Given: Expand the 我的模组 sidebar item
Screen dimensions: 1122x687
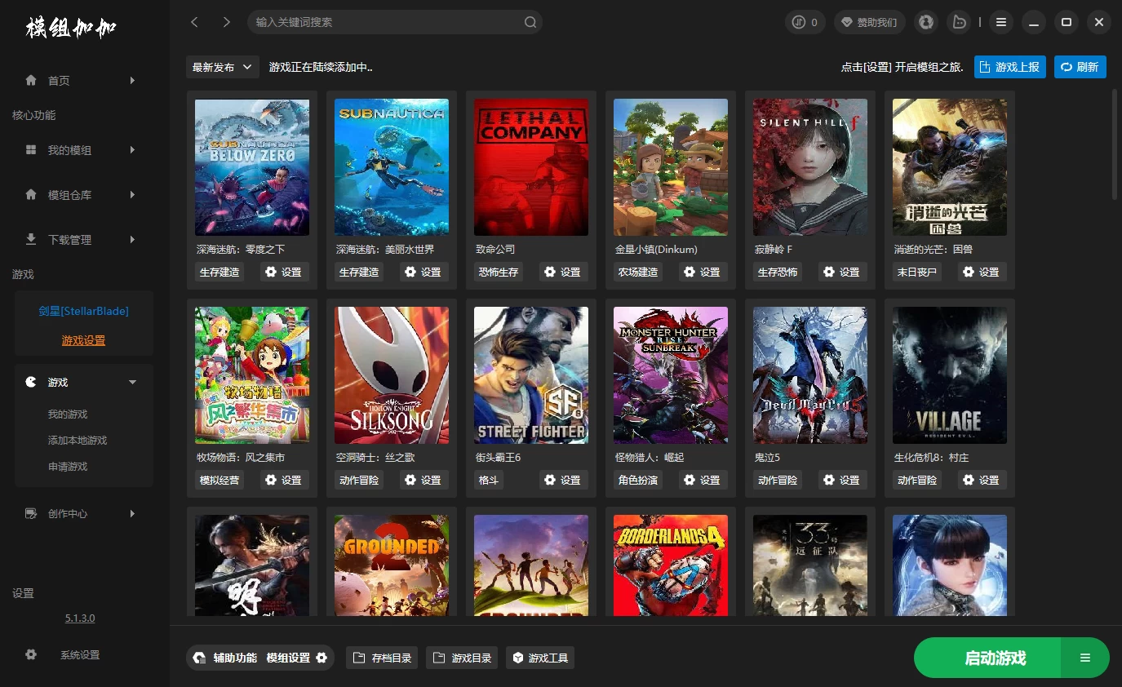Looking at the screenshot, I should point(131,150).
